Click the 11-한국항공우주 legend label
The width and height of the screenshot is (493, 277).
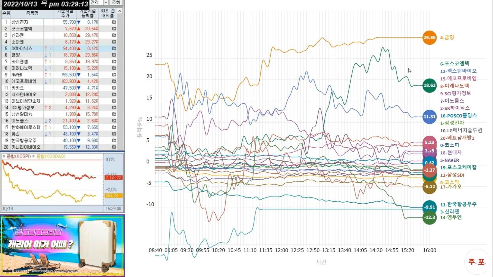coord(458,204)
